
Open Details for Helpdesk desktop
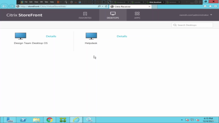122,36
